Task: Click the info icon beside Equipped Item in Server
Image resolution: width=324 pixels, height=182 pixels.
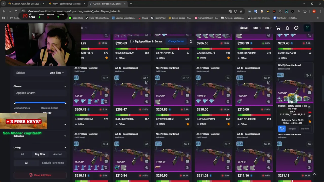Action: point(132,41)
